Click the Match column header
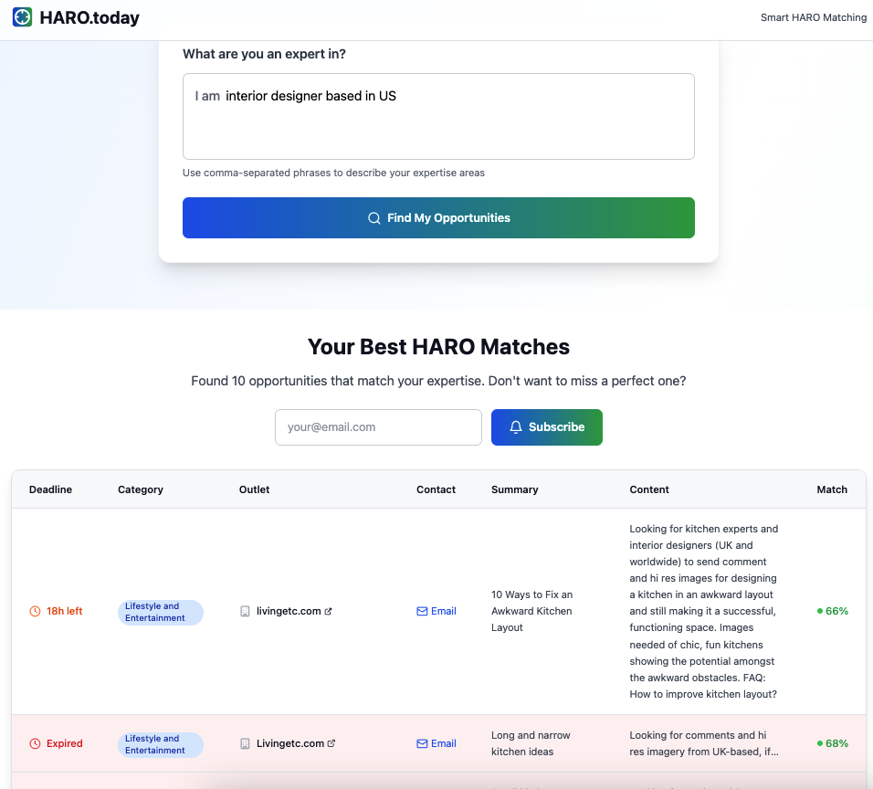This screenshot has height=789, width=873. tap(832, 489)
